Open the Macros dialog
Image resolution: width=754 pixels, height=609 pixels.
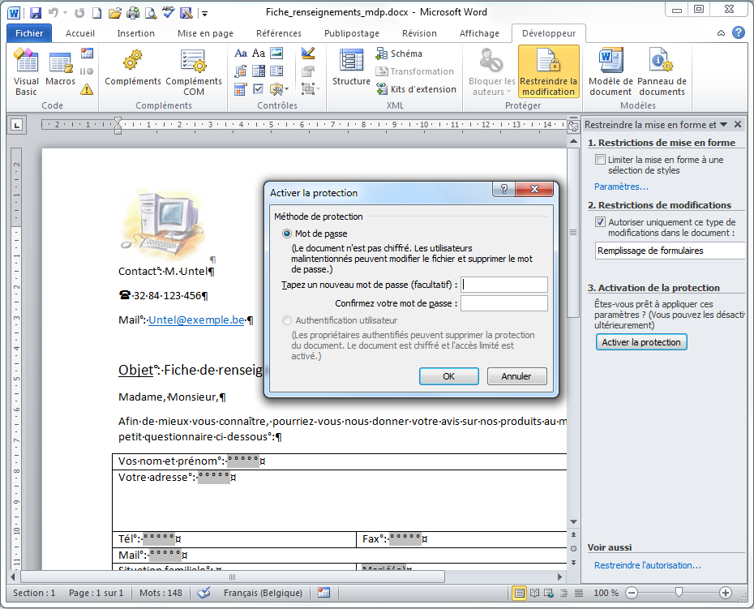tap(60, 67)
